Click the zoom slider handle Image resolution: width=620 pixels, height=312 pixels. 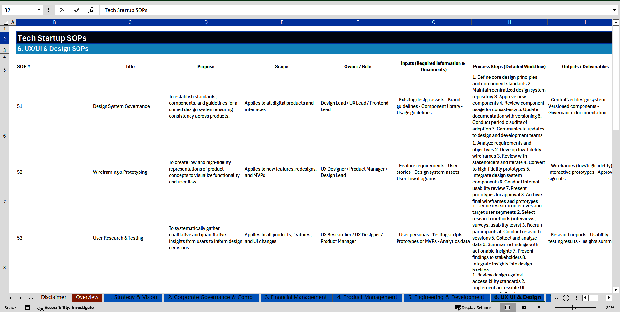pyautogui.click(x=573, y=307)
